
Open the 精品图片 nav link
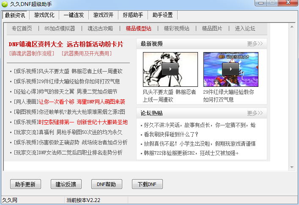(212, 29)
